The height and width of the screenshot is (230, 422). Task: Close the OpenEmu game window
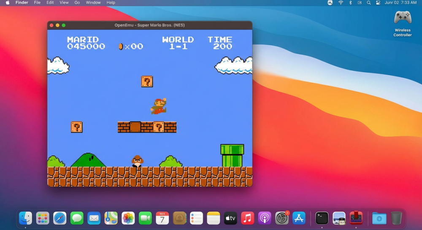tap(51, 25)
